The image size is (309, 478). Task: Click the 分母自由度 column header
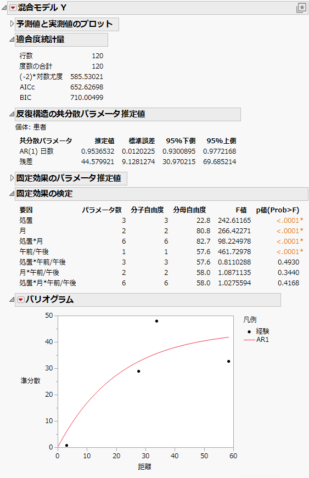(x=189, y=210)
